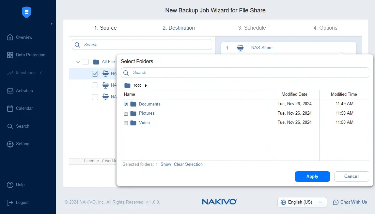The image size is (375, 214).
Task: Open the English (US) language dropdown
Action: tap(302, 202)
